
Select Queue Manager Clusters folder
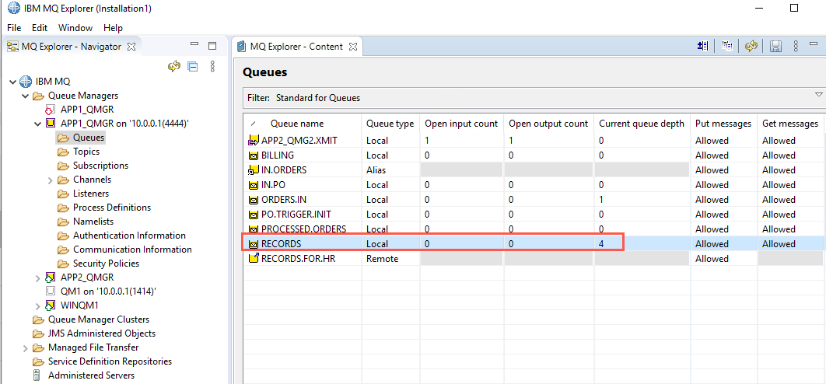click(x=99, y=319)
